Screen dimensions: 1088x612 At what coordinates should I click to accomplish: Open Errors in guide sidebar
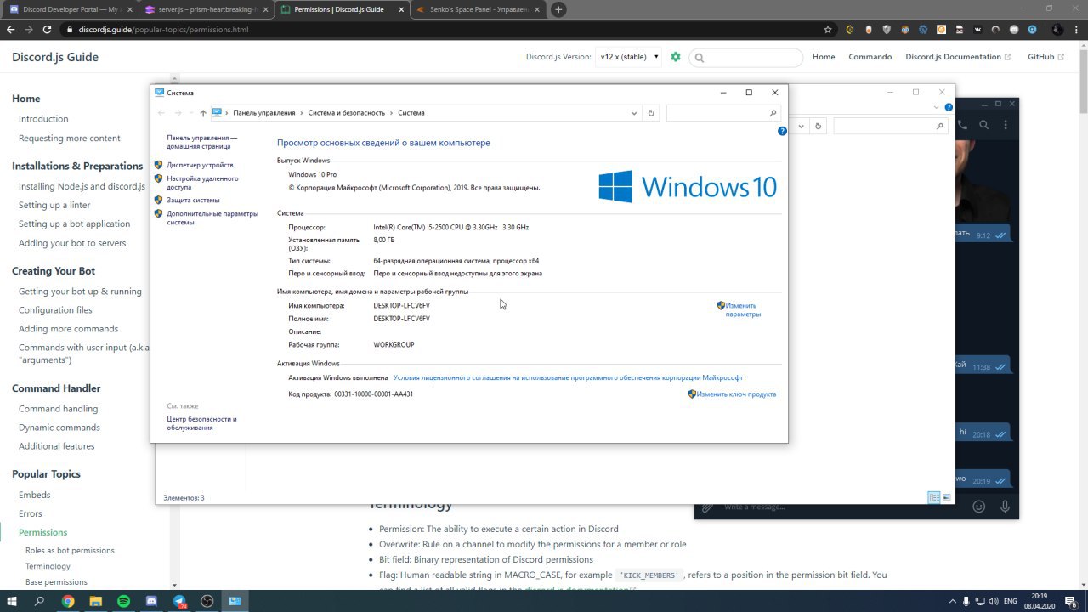[x=31, y=513]
